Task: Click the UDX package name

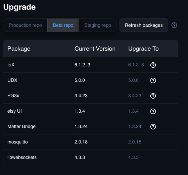Action: 12,80
